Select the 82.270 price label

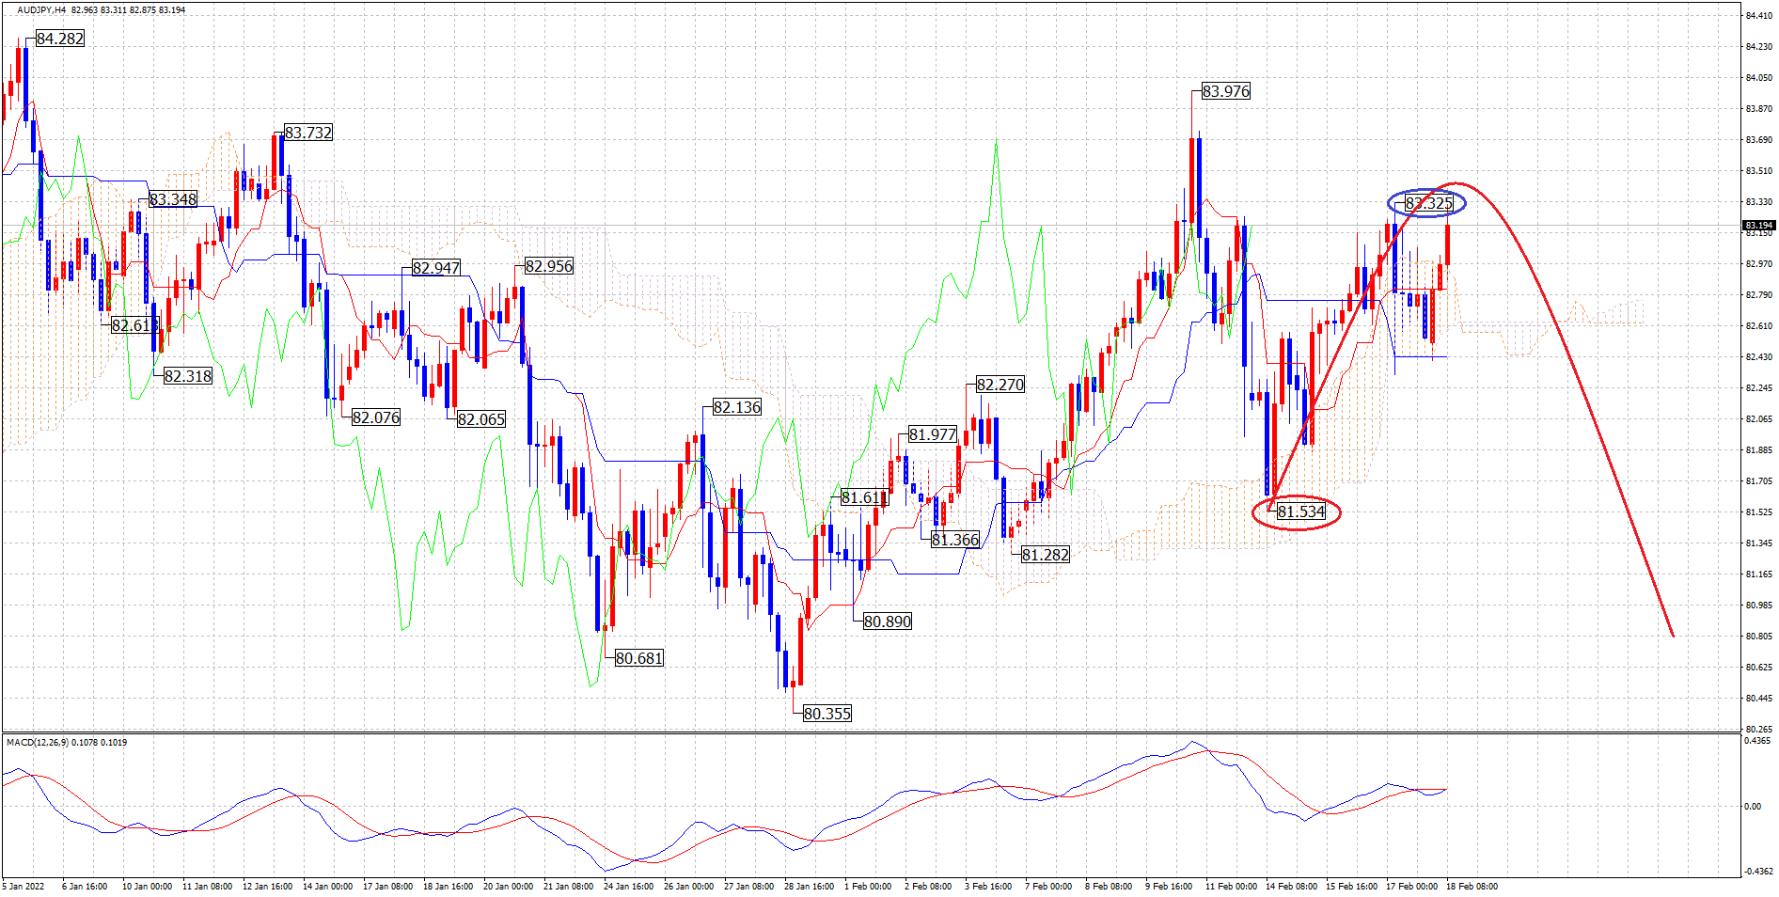pyautogui.click(x=1000, y=385)
